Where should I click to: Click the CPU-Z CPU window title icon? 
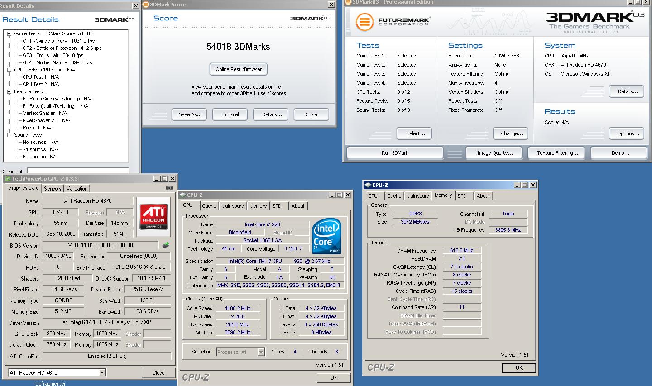click(x=182, y=195)
